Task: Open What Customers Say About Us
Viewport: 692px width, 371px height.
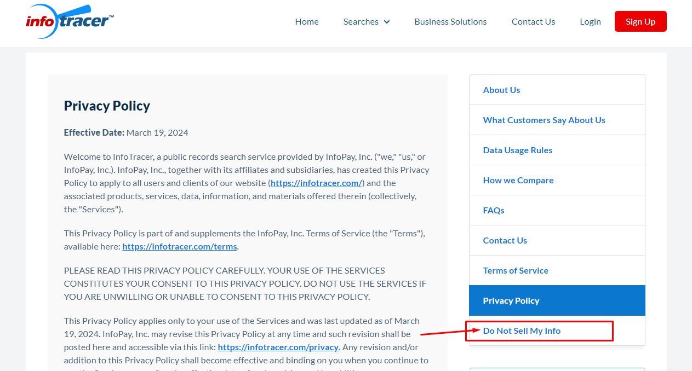Action: coord(557,120)
